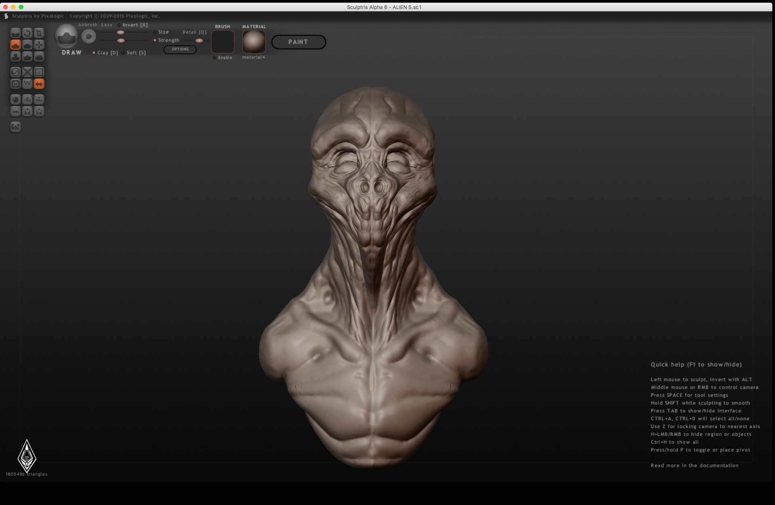
Task: Select the Rotate tool icon
Action: click(27, 33)
